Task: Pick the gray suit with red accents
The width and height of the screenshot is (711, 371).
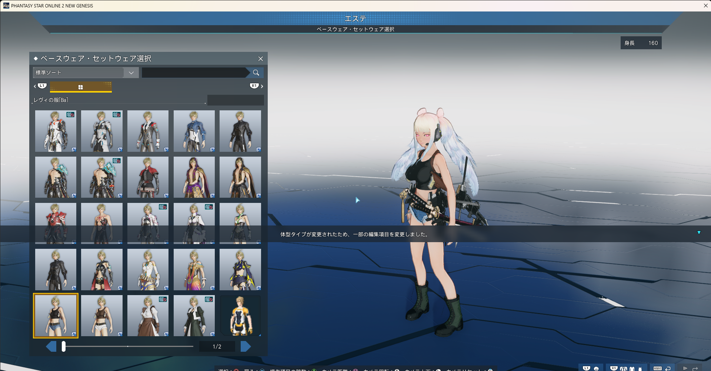Action: click(148, 131)
